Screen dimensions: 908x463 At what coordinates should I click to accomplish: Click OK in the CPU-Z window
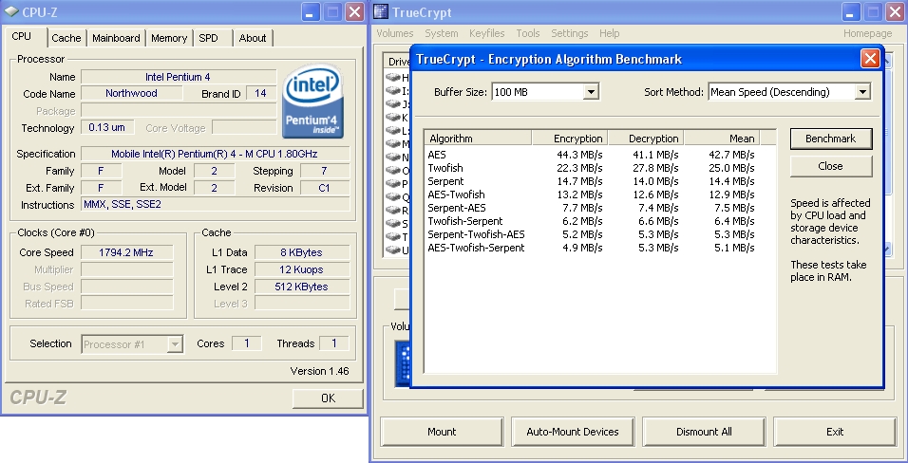click(x=328, y=398)
